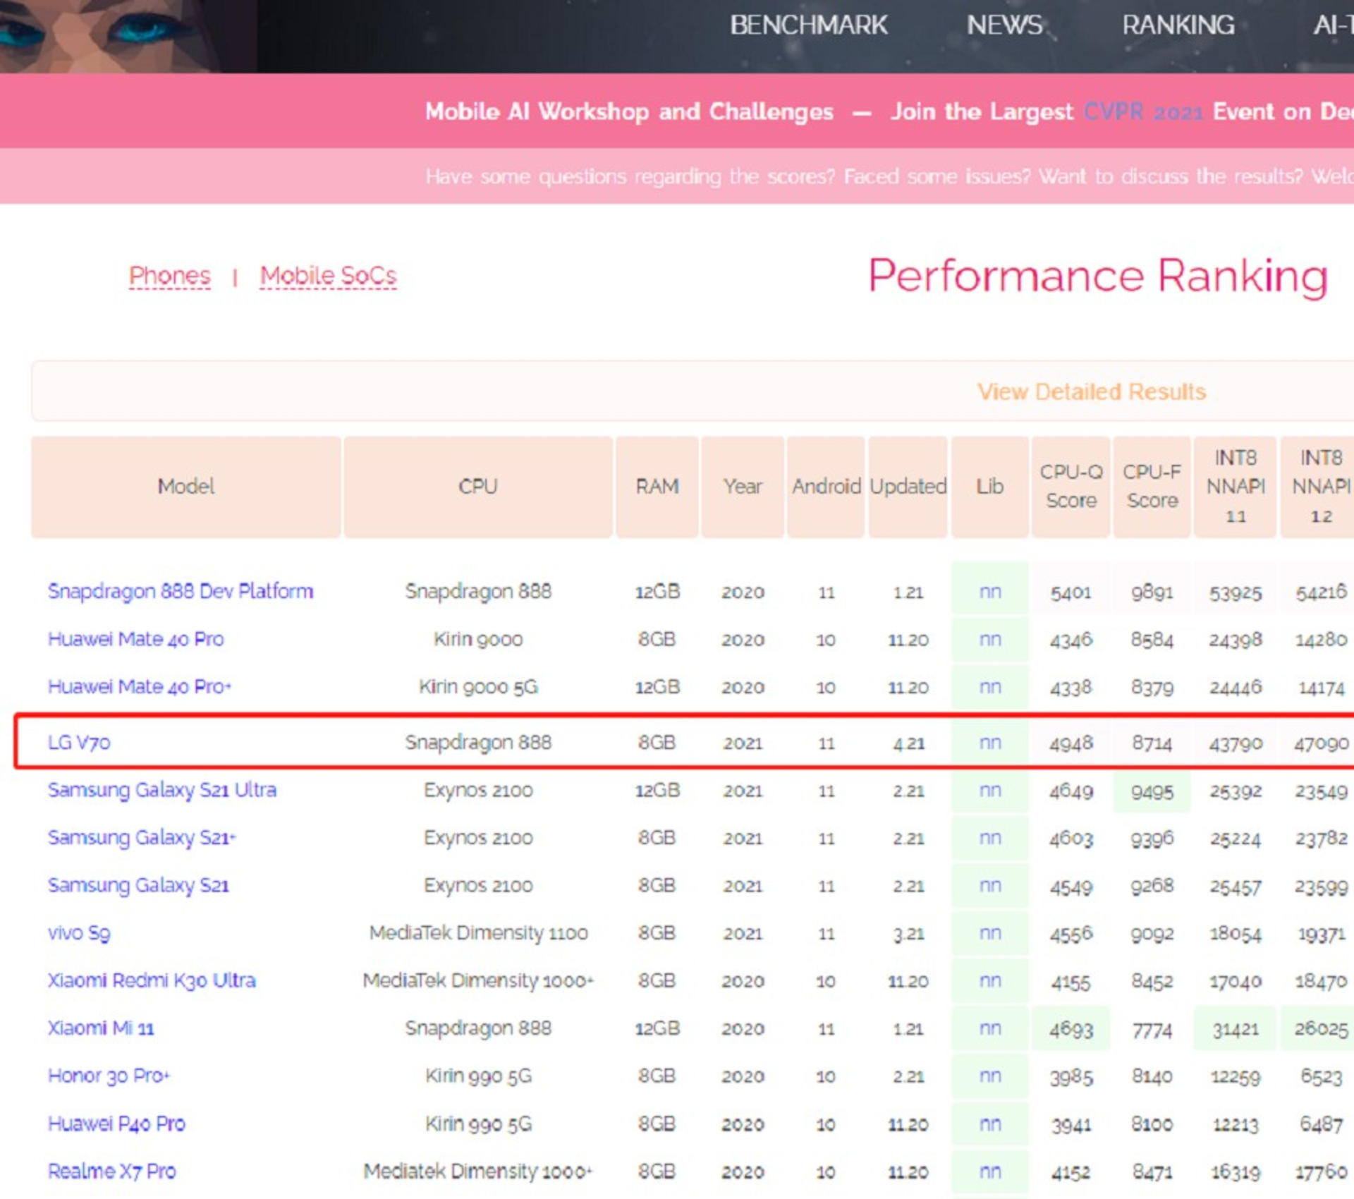
Task: Open the Realme X7 Pro link
Action: click(x=112, y=1171)
